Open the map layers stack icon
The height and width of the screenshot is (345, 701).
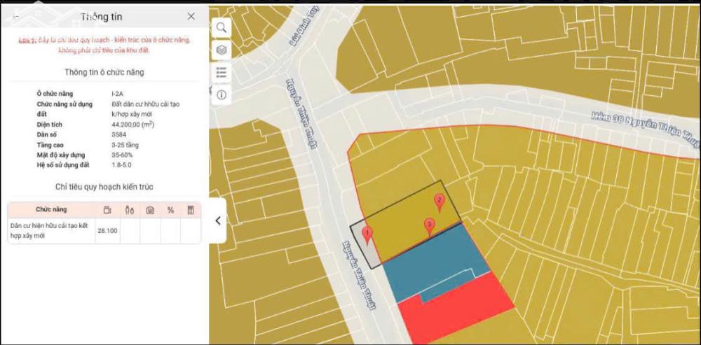click(222, 50)
